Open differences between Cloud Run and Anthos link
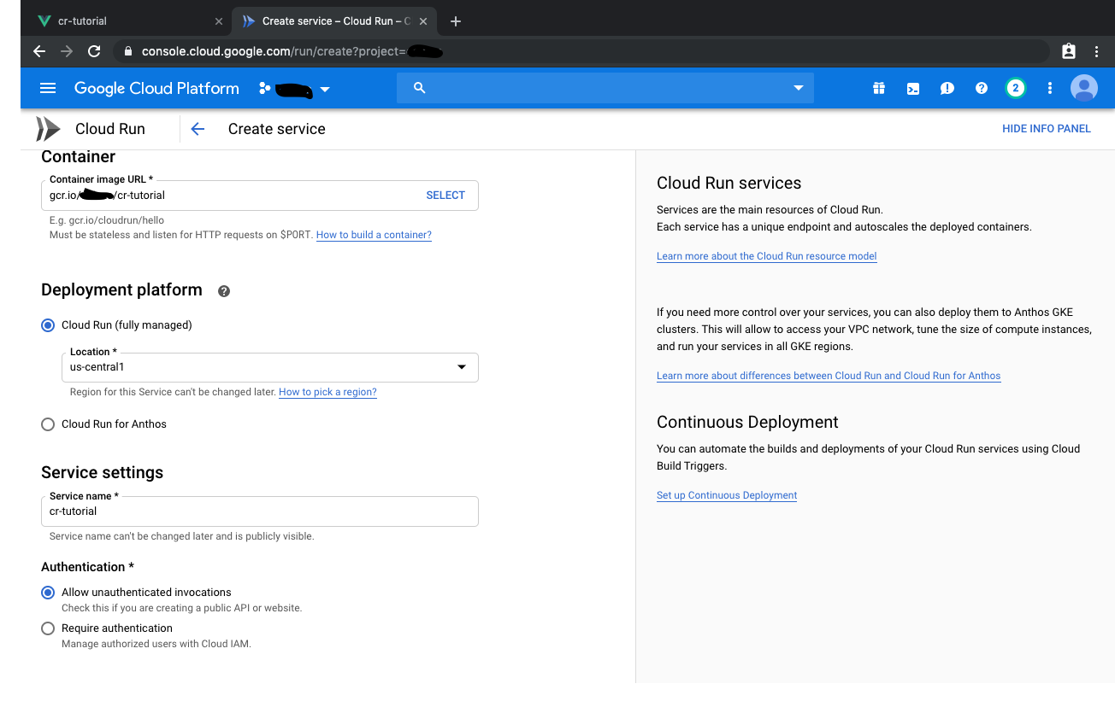Viewport: 1115px width, 707px height. 829,376
